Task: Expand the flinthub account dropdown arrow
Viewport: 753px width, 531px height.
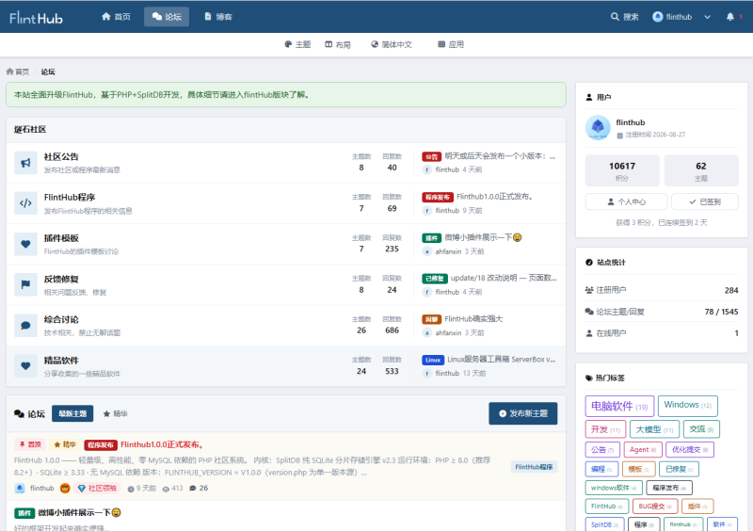Action: 708,17
